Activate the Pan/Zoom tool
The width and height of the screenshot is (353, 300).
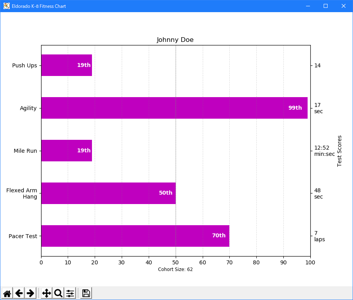(46, 293)
